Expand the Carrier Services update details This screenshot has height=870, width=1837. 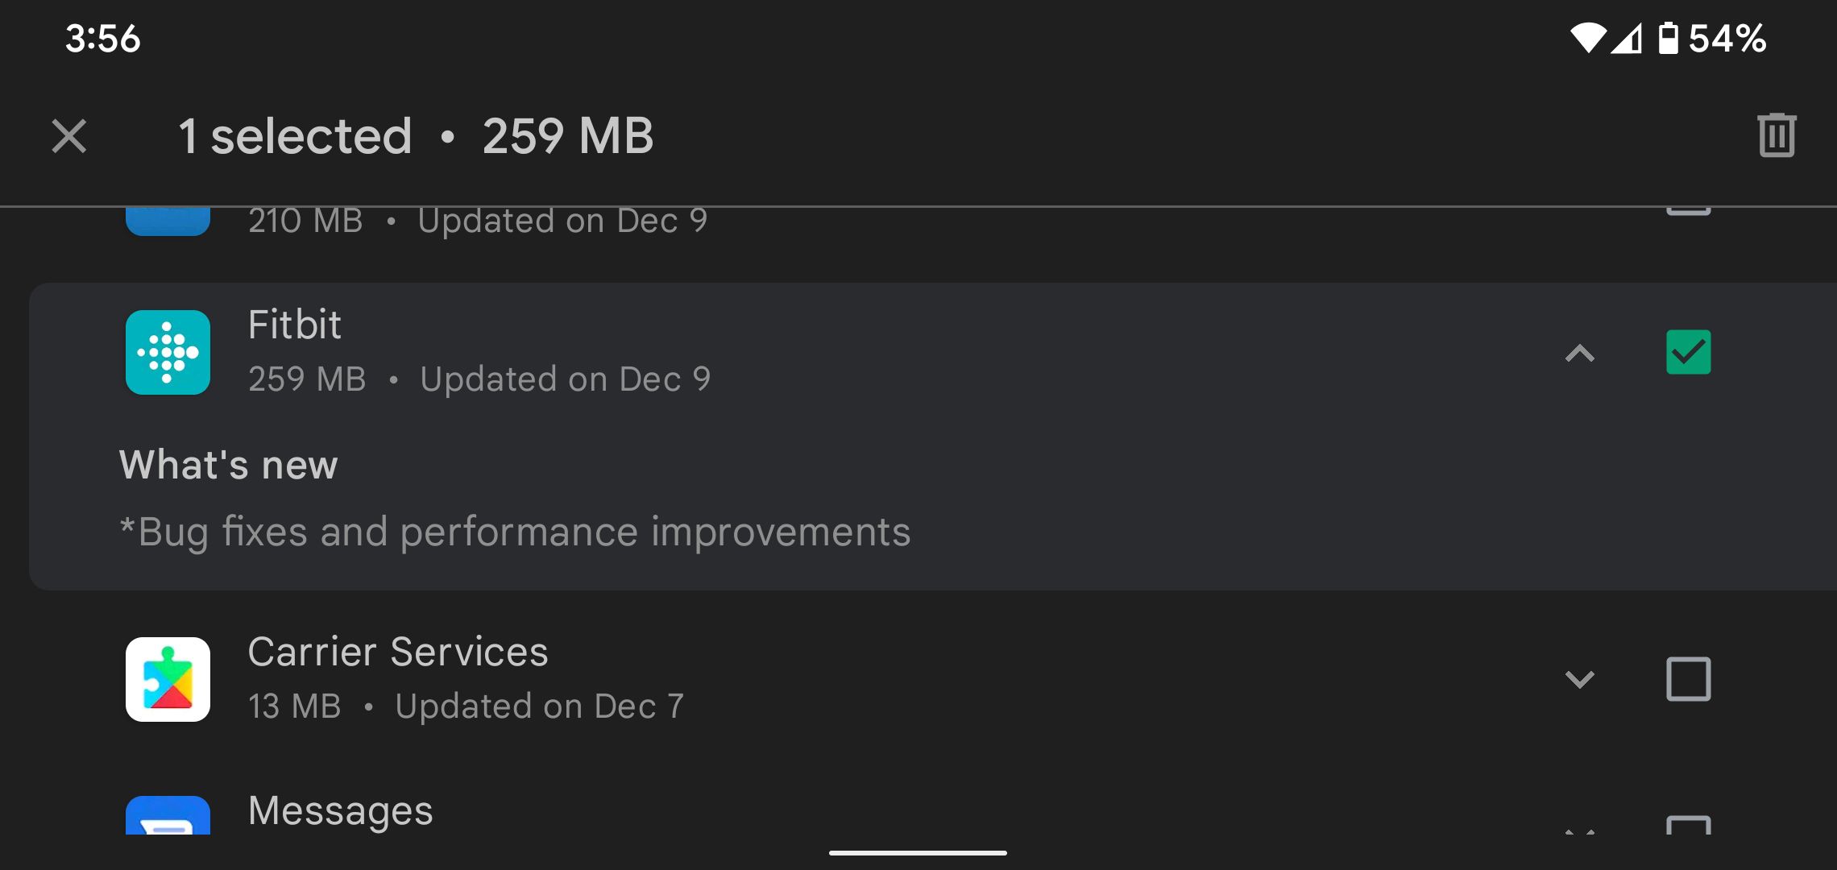coord(1581,679)
